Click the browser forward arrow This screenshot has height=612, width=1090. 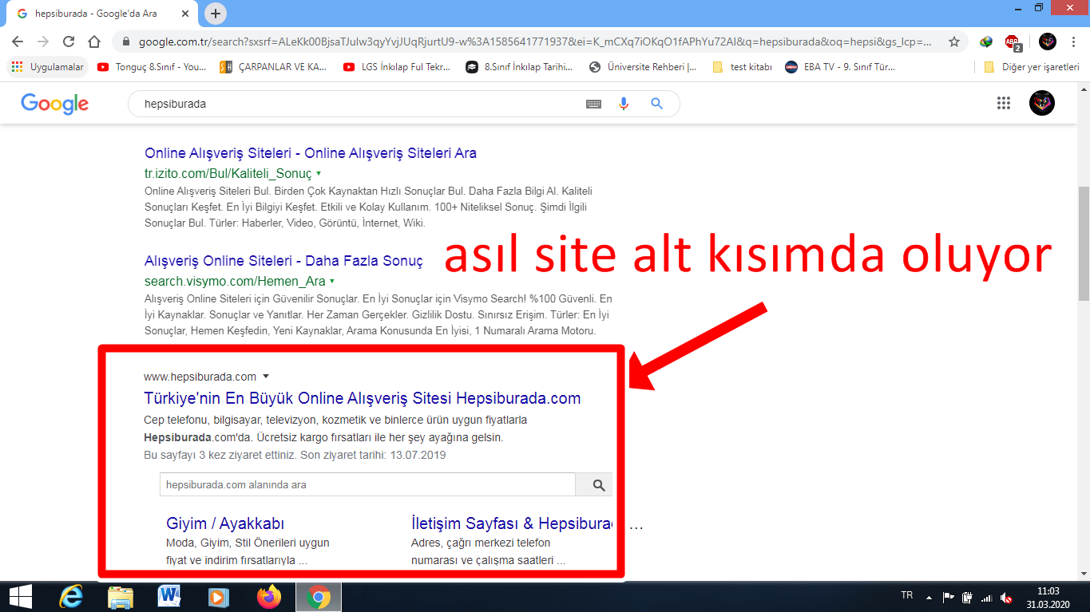(43, 41)
